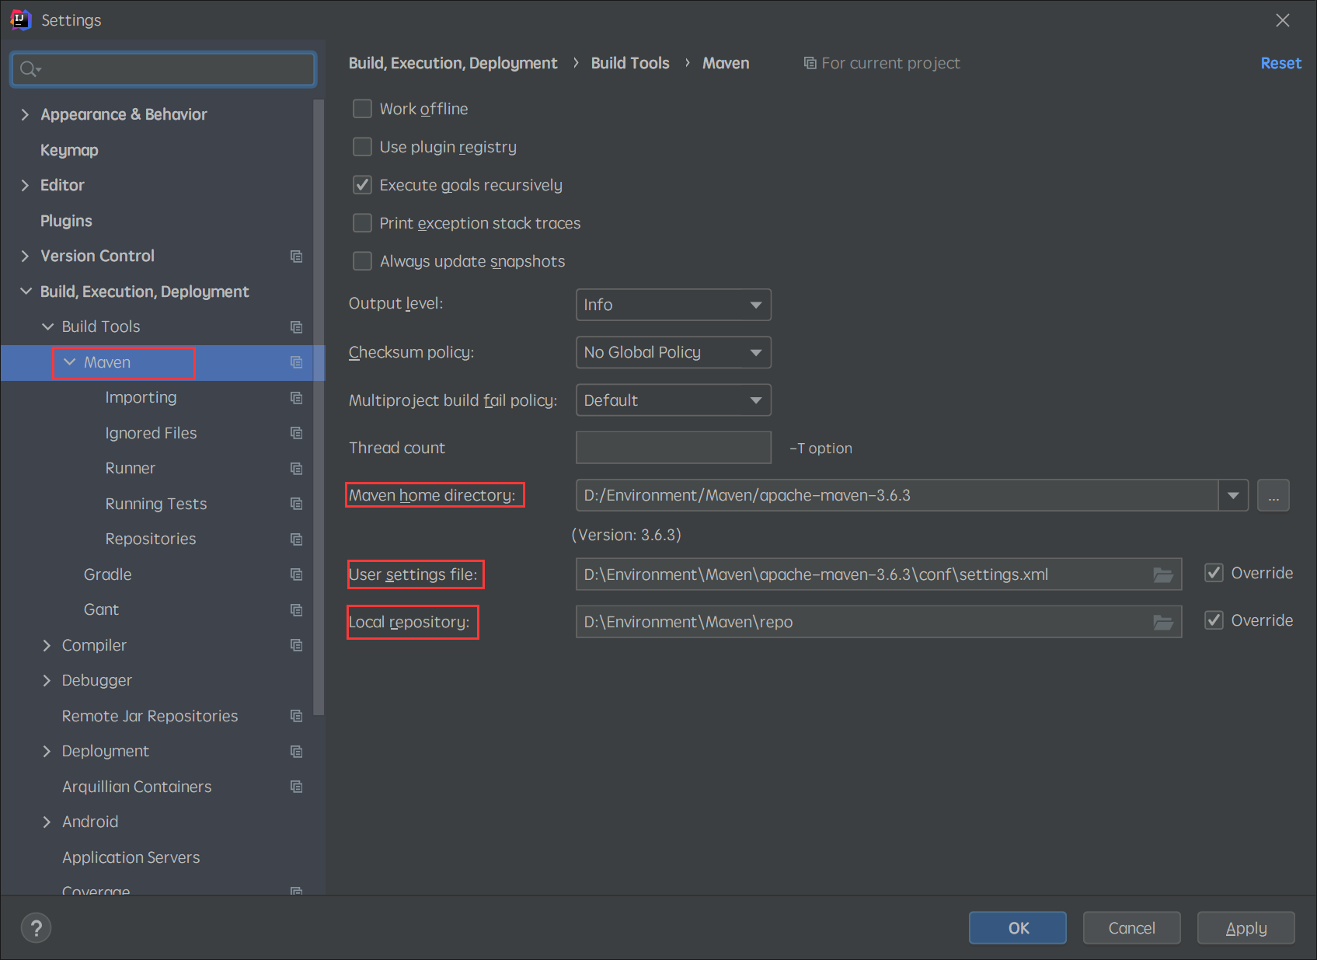The height and width of the screenshot is (960, 1317).
Task: Open the Maven home directory dropdown arrow
Action: click(1233, 495)
